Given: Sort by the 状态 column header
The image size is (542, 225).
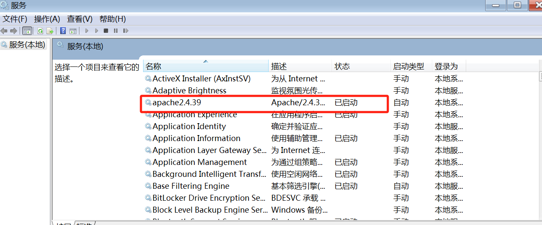Looking at the screenshot, I should pos(362,66).
